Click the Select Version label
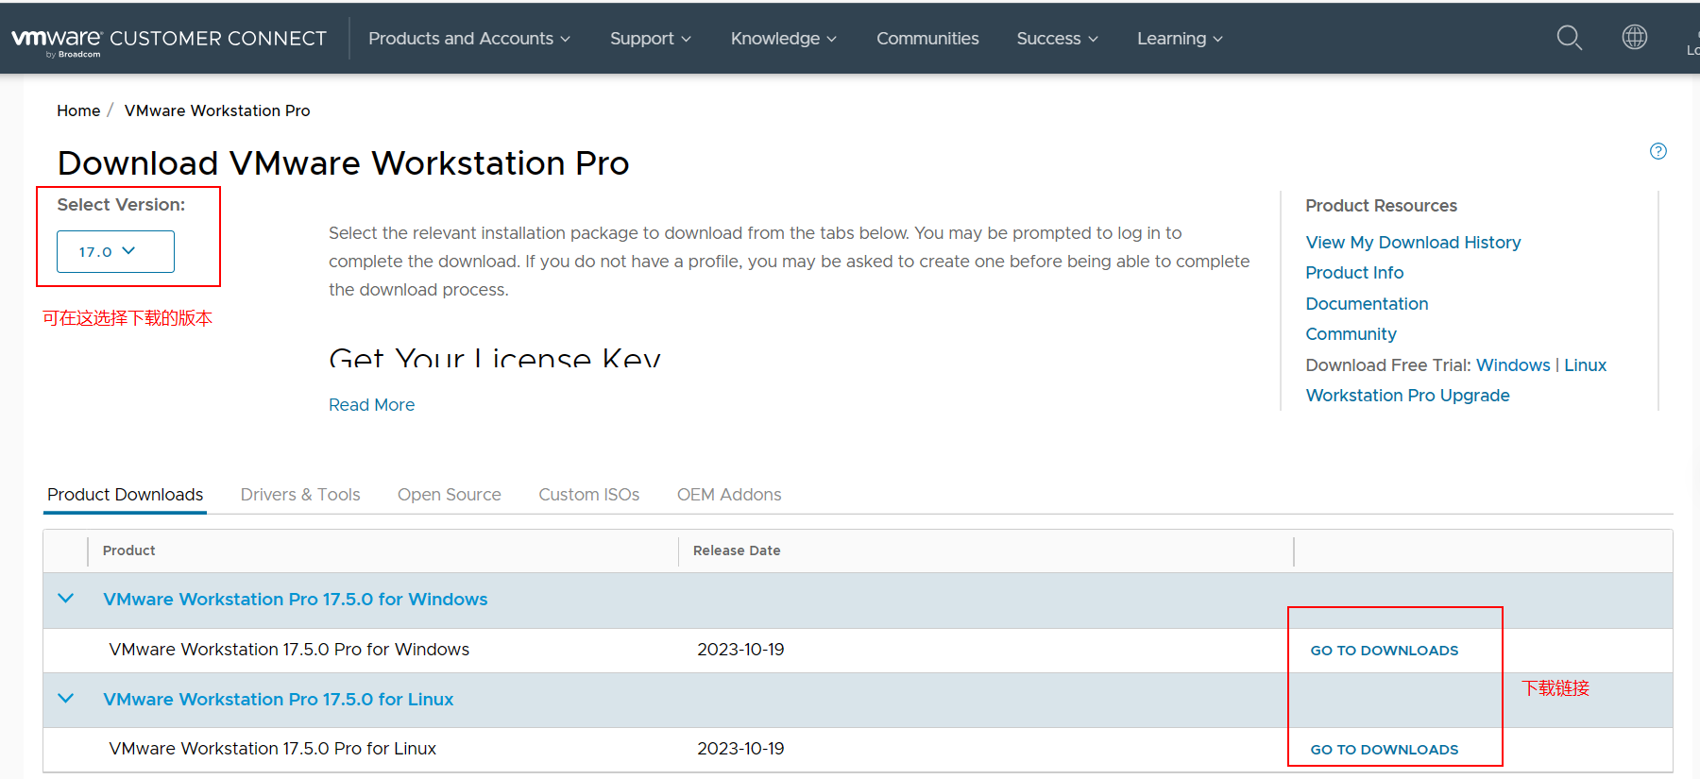 coord(121,205)
